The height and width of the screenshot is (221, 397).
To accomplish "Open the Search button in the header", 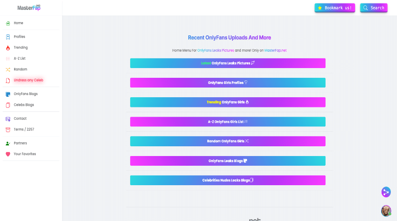I will tap(373, 8).
